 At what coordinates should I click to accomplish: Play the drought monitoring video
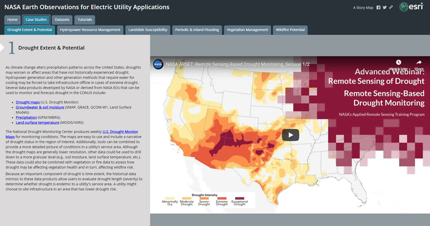(x=290, y=135)
